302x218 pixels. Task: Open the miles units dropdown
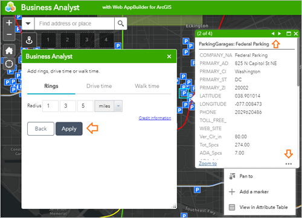109,106
